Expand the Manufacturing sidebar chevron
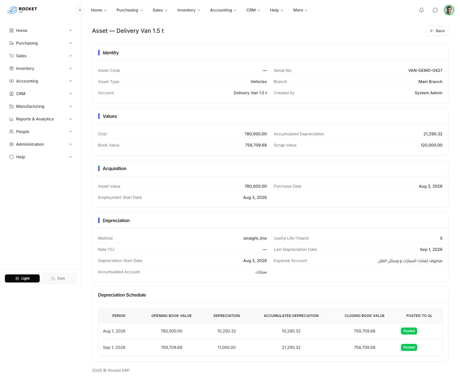This screenshot has height=379, width=460. pos(70,106)
